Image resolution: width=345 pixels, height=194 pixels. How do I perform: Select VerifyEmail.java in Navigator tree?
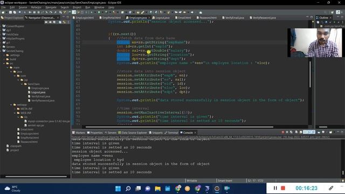pos(41,96)
